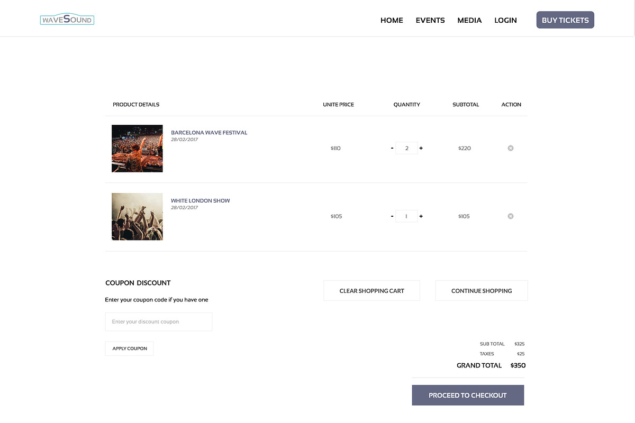Screen dimensions: 635x423
Task: Proceed to checkout
Action: (468, 396)
